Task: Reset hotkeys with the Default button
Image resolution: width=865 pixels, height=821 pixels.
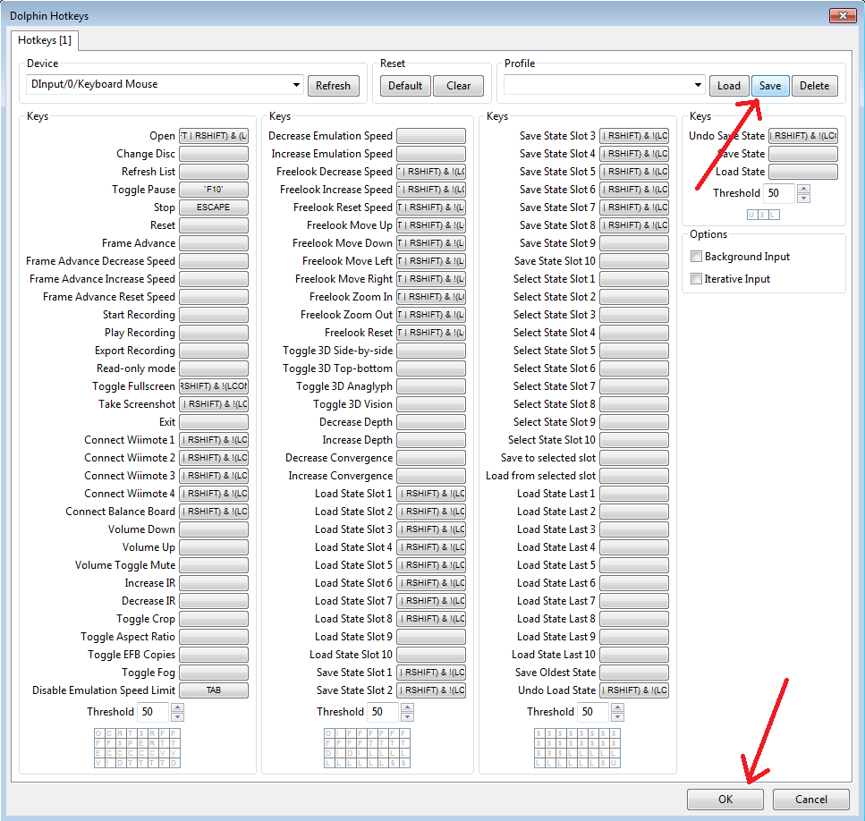Action: (405, 86)
